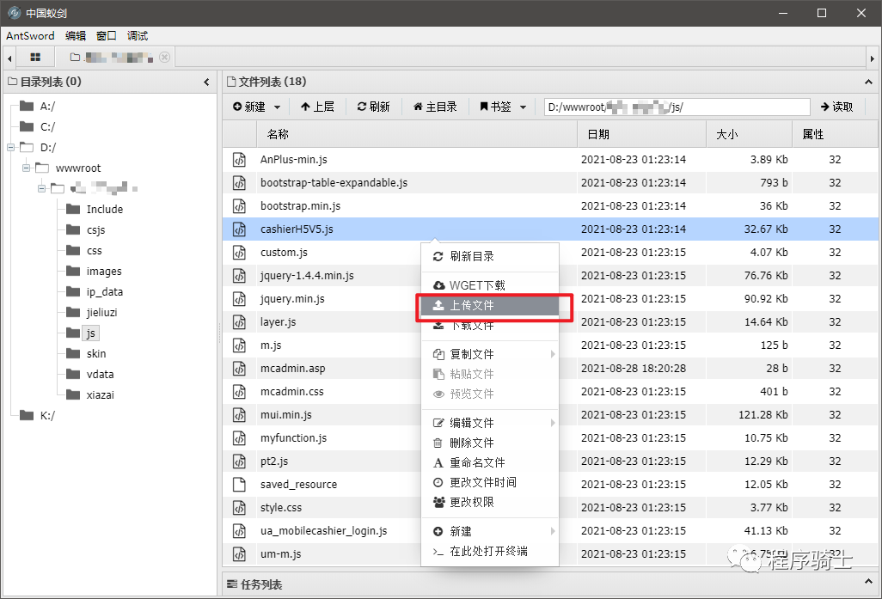Collapse the 目录列表 panel with its arrow

tap(206, 81)
